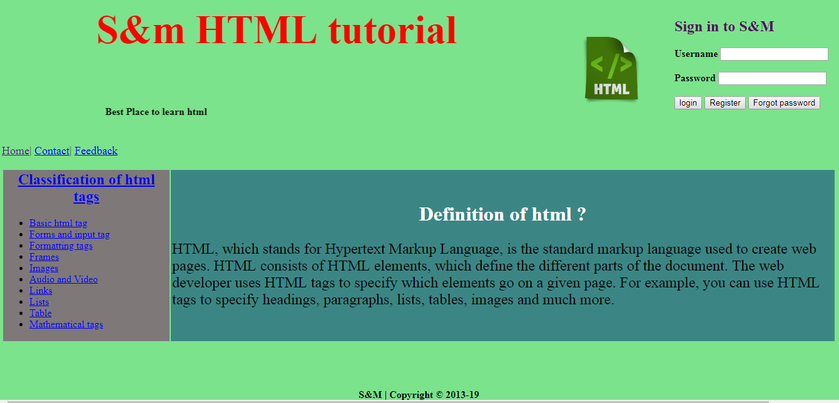Open the Frames topic
The height and width of the screenshot is (403, 839).
(x=44, y=256)
